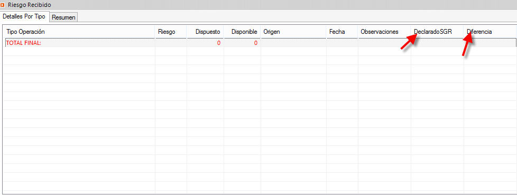Click the DeclaradoSGR column header
517x195 pixels.
[x=437, y=32]
